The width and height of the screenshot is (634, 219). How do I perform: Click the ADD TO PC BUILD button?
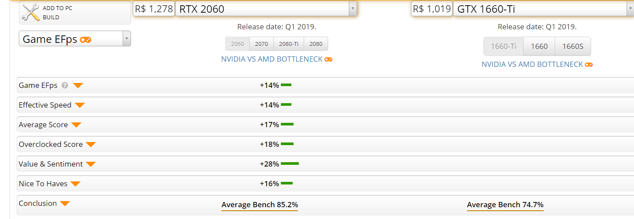coord(75,13)
